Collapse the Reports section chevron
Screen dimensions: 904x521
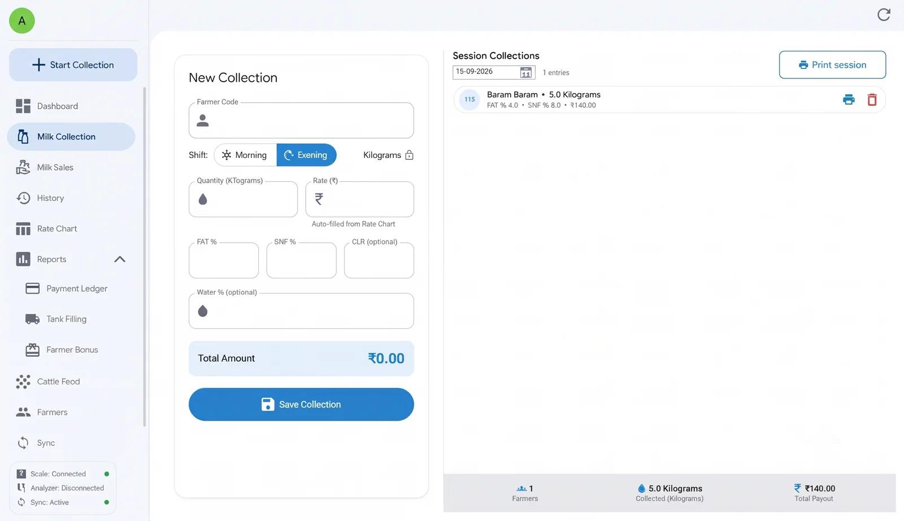[x=120, y=259]
